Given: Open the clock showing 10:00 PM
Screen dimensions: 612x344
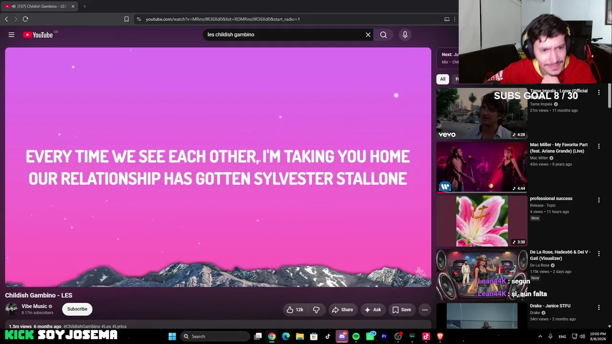Looking at the screenshot, I should (x=598, y=336).
